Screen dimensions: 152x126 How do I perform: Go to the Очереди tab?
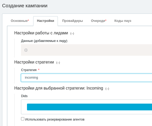[99, 21]
